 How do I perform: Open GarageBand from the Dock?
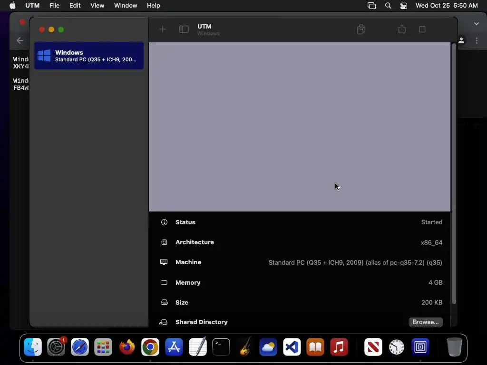(245, 347)
